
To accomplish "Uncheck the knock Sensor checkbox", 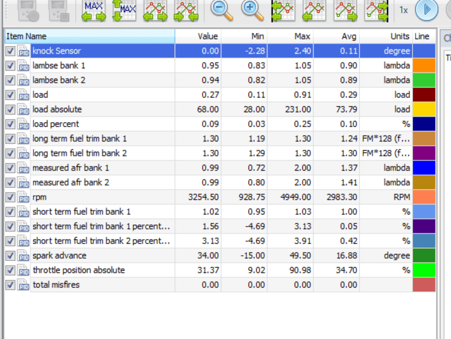I will pos(10,51).
